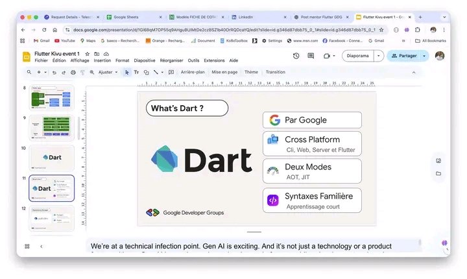Start the Diaporama slideshow
The width and height of the screenshot is (467, 279).
357,56
